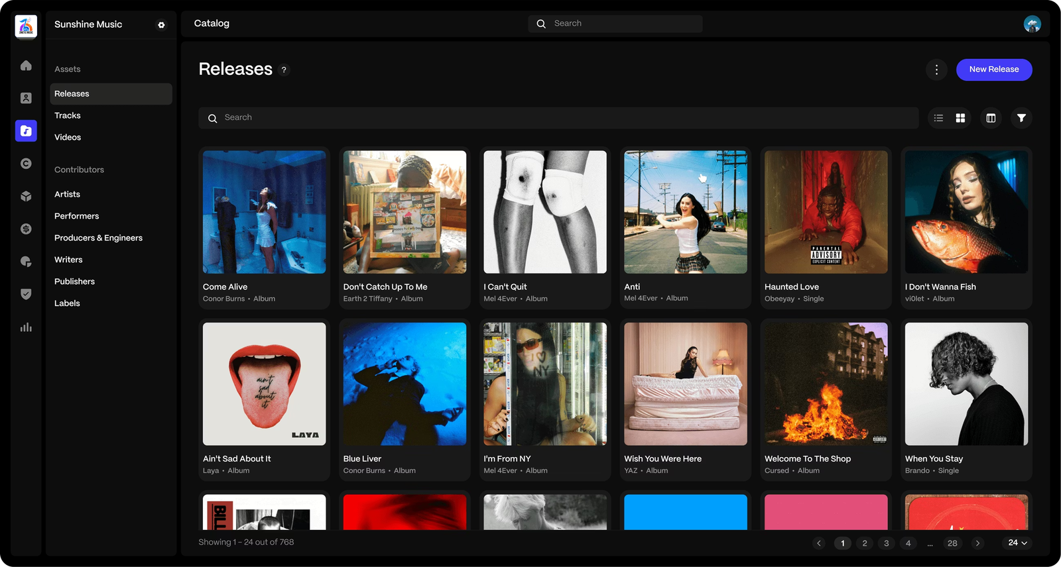This screenshot has width=1061, height=567.
Task: Open the Home icon in sidebar
Action: point(26,66)
